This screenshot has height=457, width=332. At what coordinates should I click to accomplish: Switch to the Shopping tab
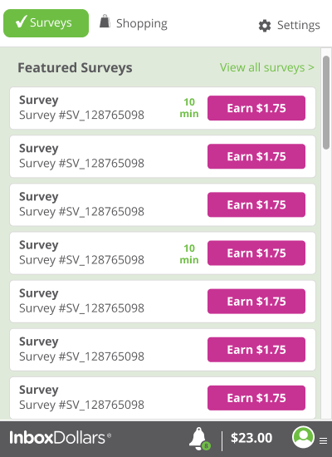[x=134, y=23]
